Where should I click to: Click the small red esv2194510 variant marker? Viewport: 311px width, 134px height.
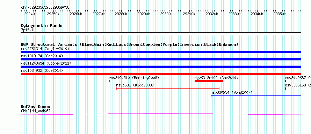pyautogui.click(x=109, y=81)
